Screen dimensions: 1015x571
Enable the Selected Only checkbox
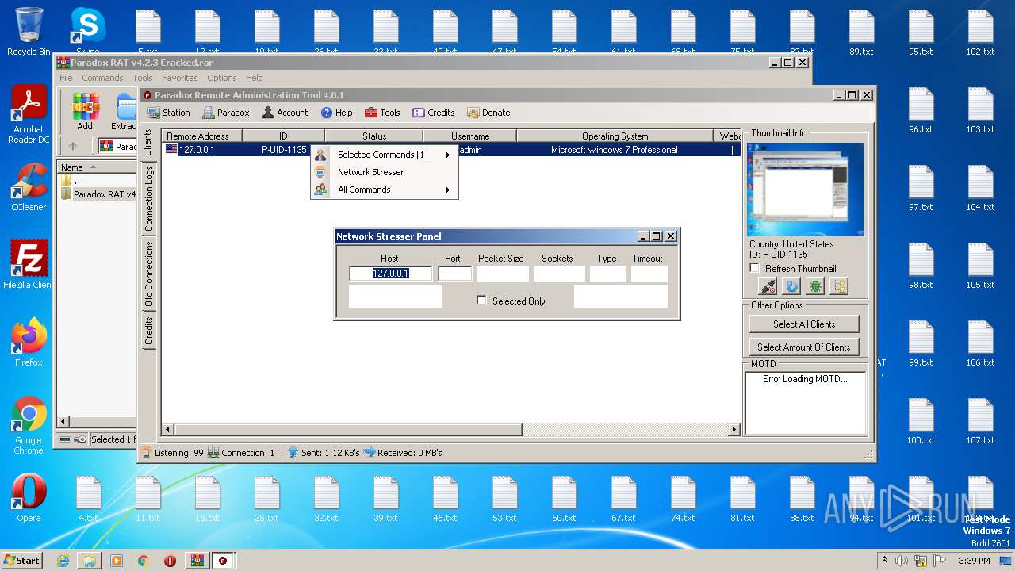[481, 301]
